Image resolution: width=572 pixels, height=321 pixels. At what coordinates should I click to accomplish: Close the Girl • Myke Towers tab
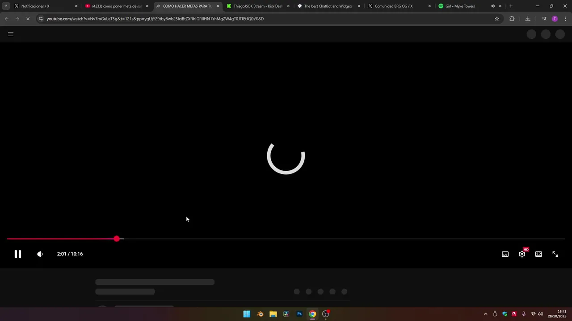click(500, 6)
